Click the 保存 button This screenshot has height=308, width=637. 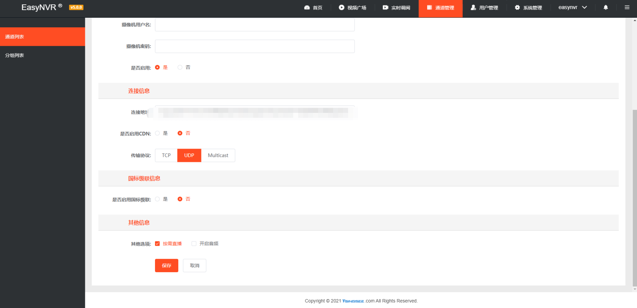click(x=166, y=266)
